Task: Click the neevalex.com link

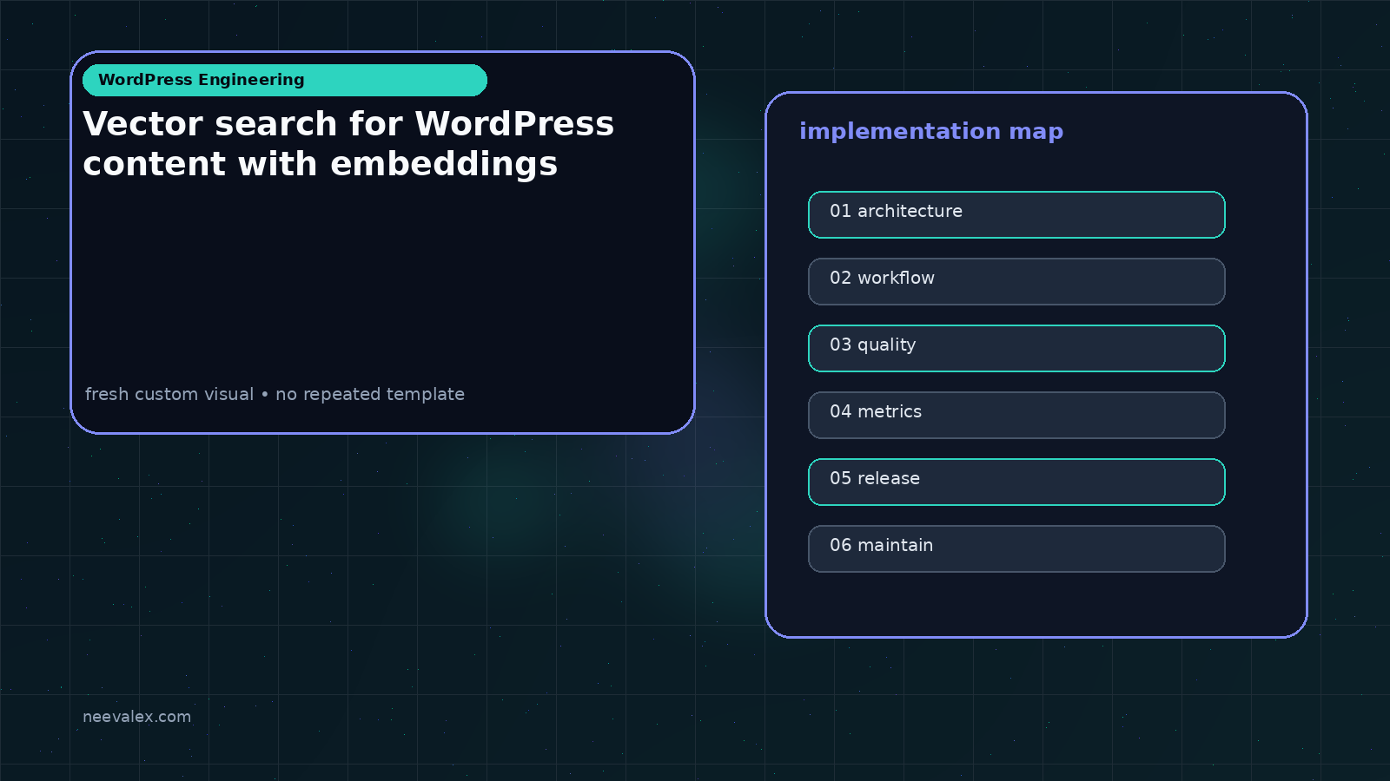Action: pos(136,717)
